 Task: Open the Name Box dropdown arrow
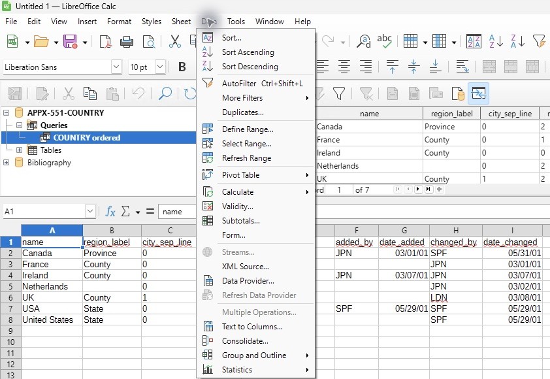90,211
